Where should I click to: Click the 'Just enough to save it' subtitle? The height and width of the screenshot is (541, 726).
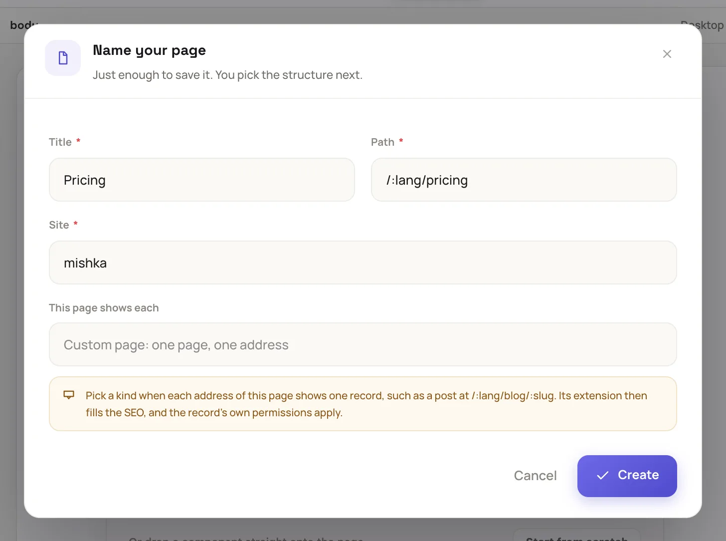click(227, 75)
